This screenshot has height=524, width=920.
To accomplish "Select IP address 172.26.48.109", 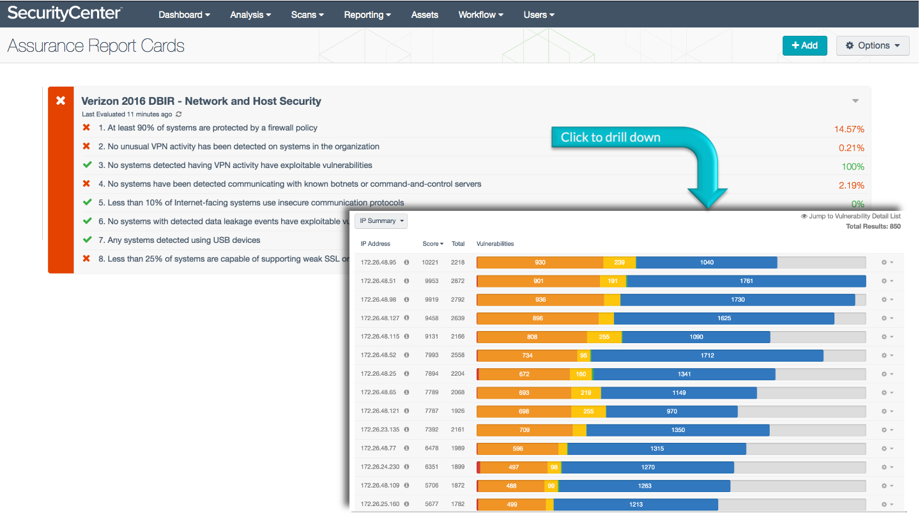I will [x=380, y=486].
